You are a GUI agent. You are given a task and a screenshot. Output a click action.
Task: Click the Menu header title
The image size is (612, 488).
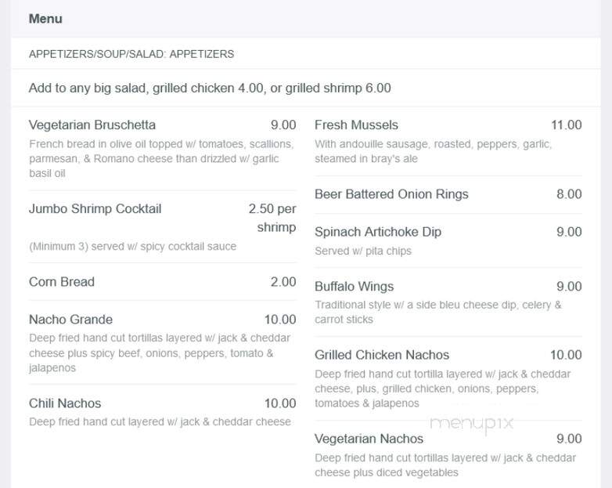click(45, 19)
